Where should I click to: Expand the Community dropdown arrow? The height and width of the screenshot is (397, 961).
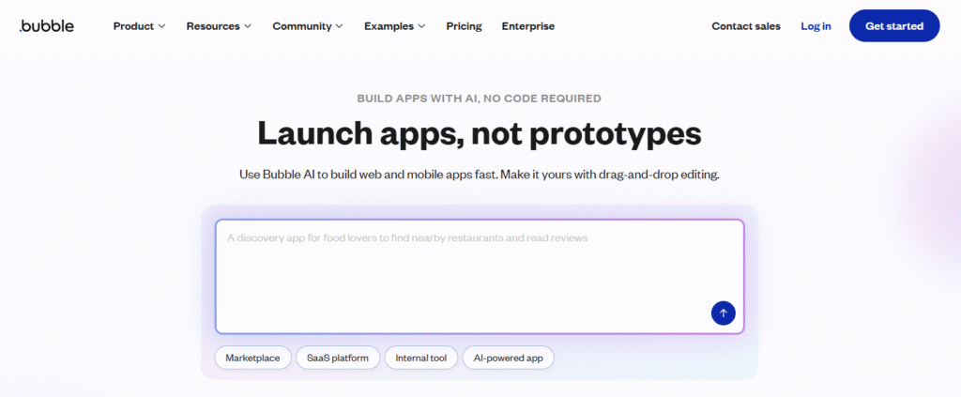tap(339, 26)
